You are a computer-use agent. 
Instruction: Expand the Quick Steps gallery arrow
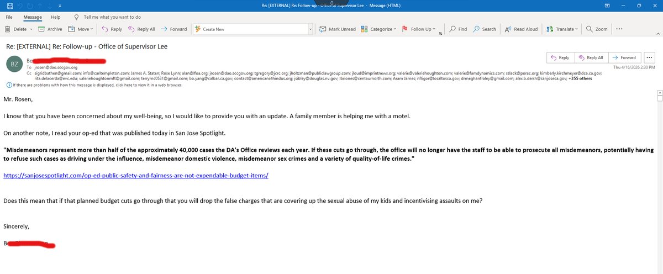click(x=310, y=29)
